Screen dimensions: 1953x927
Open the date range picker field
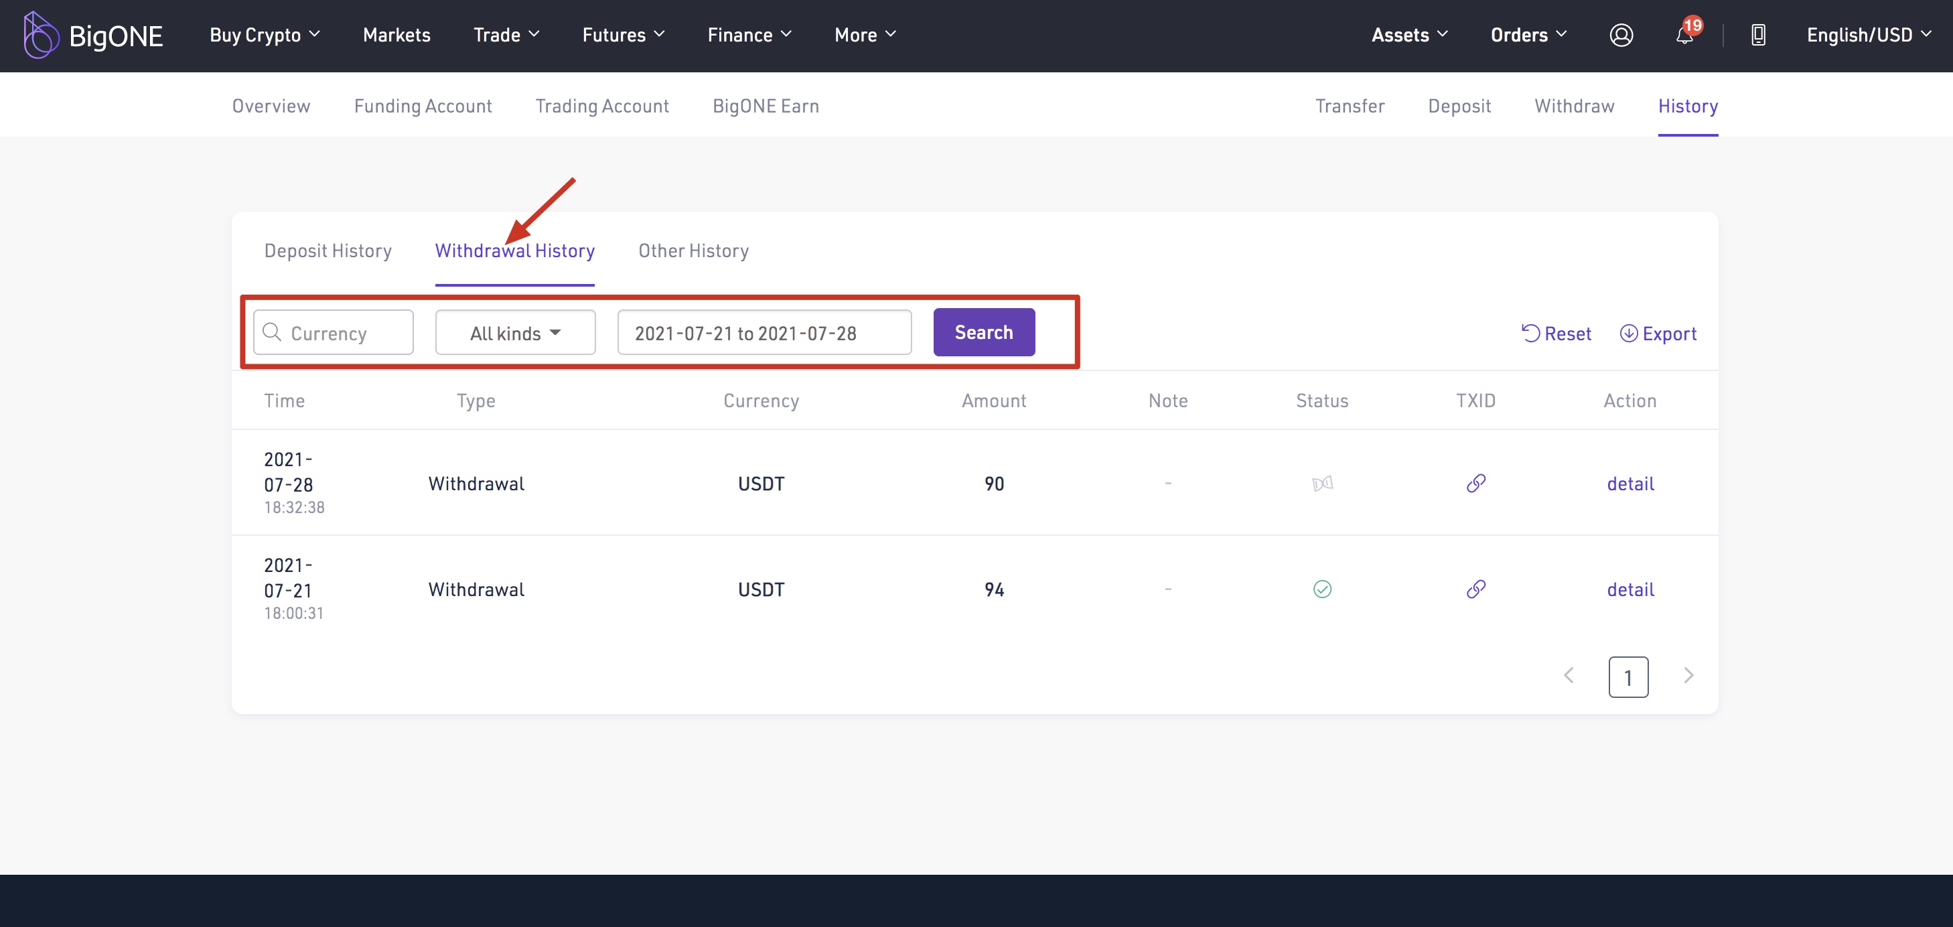point(764,333)
